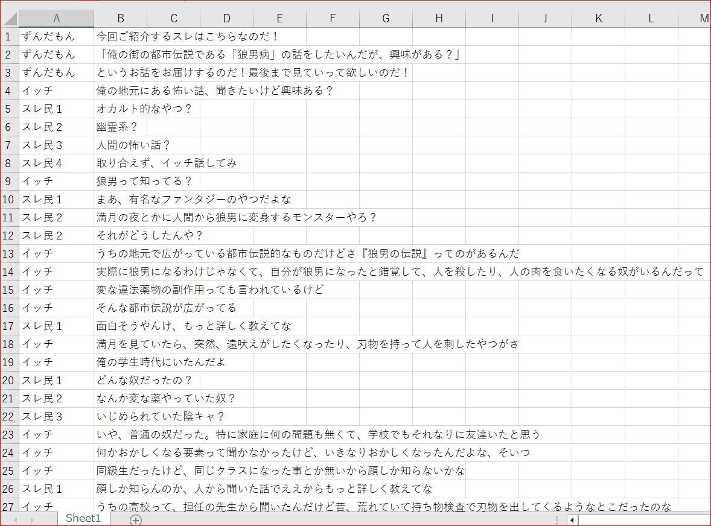Click '満月を見ていたら、突然' cell in row 18
Screen dimensions: 711x526
click(307, 344)
